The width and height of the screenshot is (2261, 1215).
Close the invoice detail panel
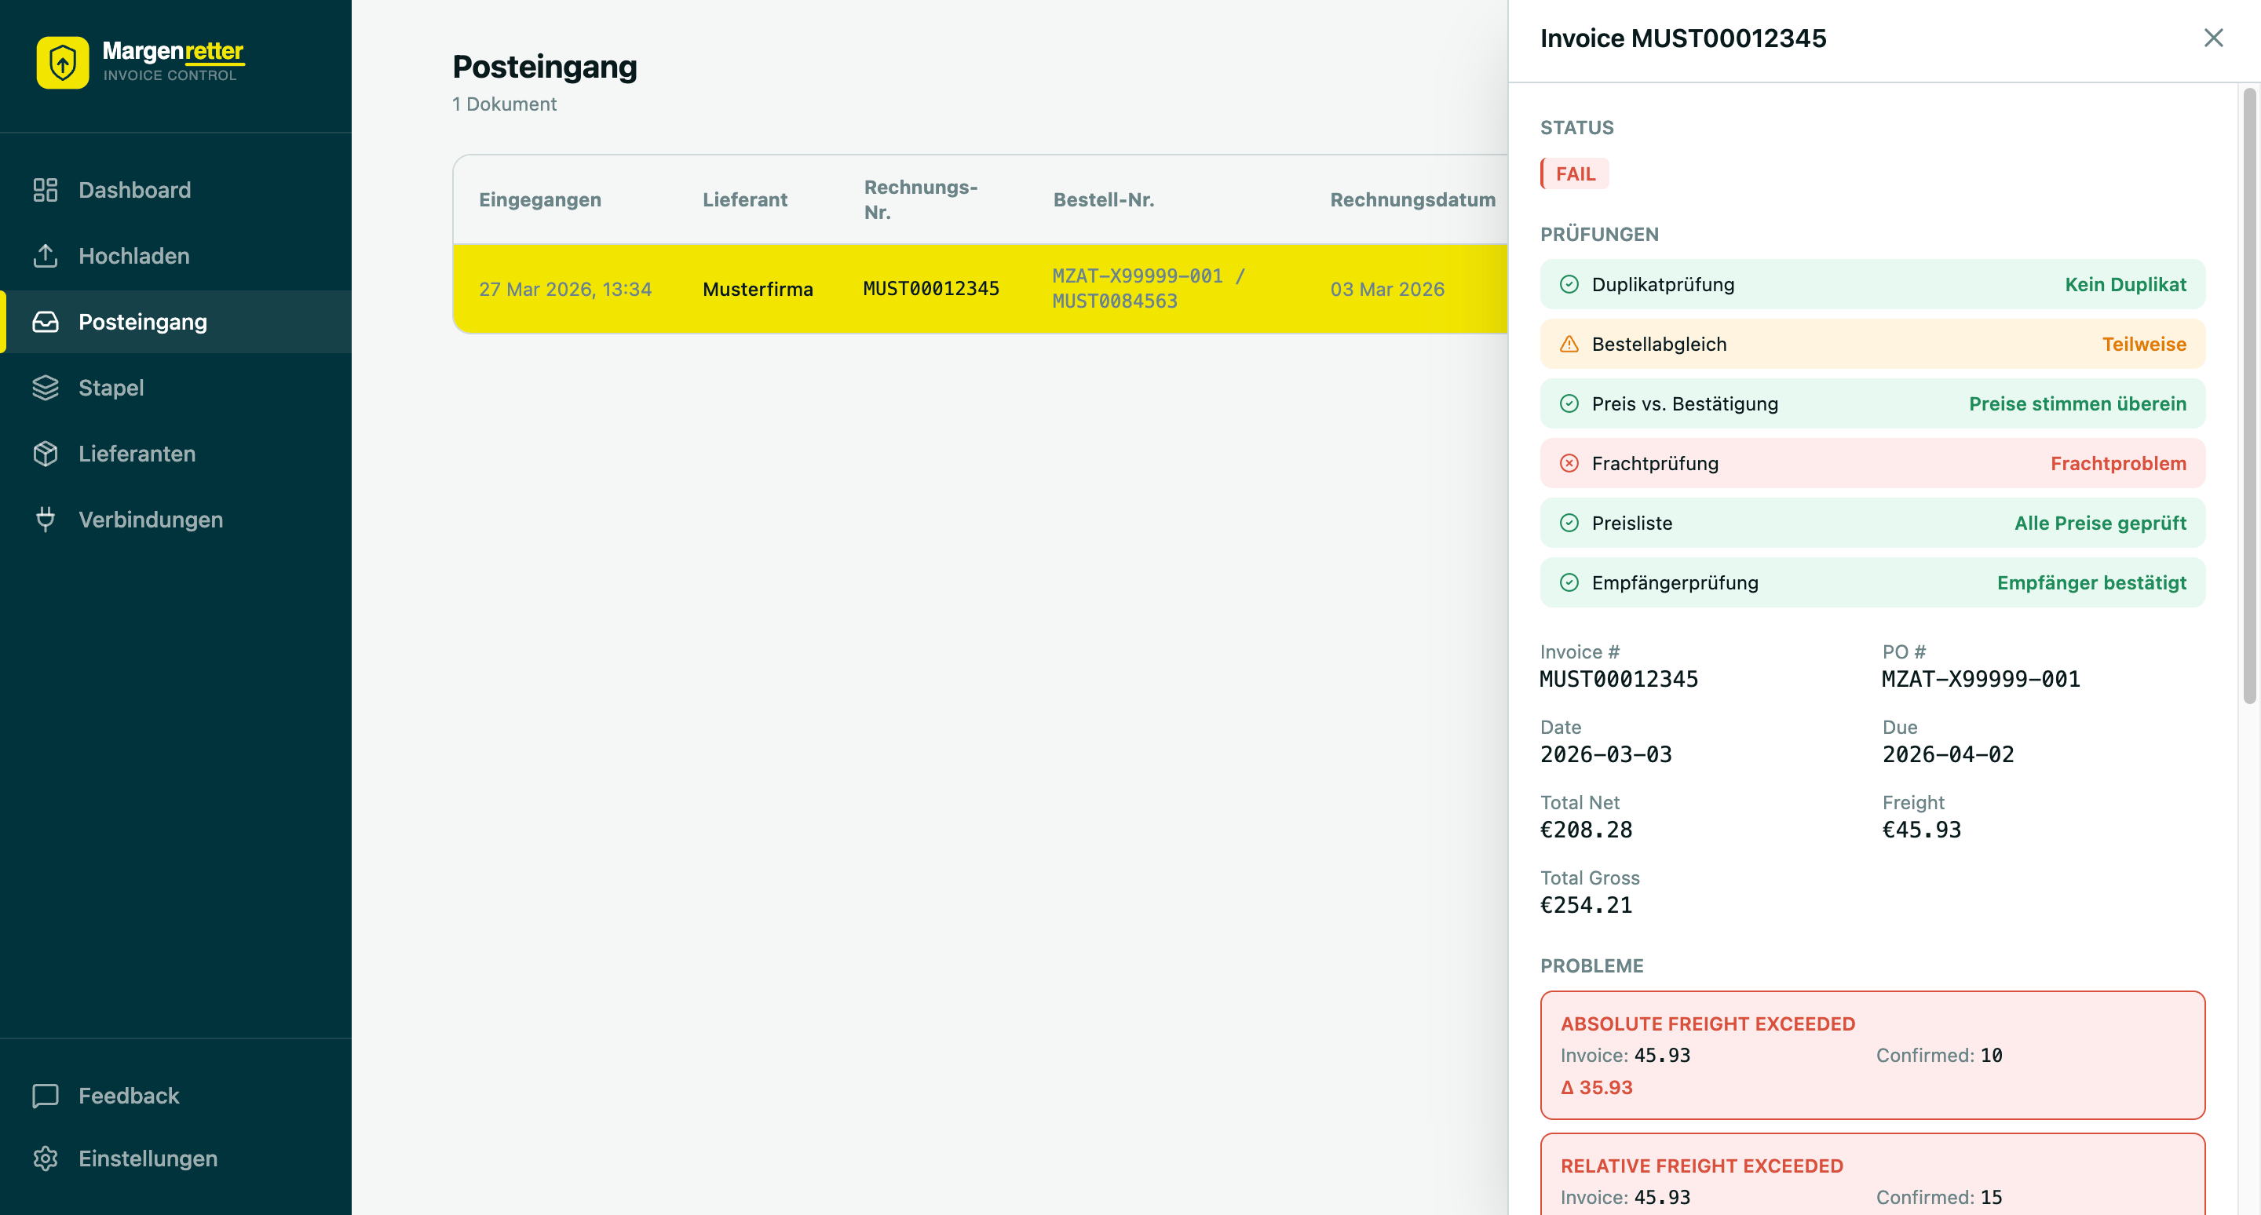coord(2214,37)
